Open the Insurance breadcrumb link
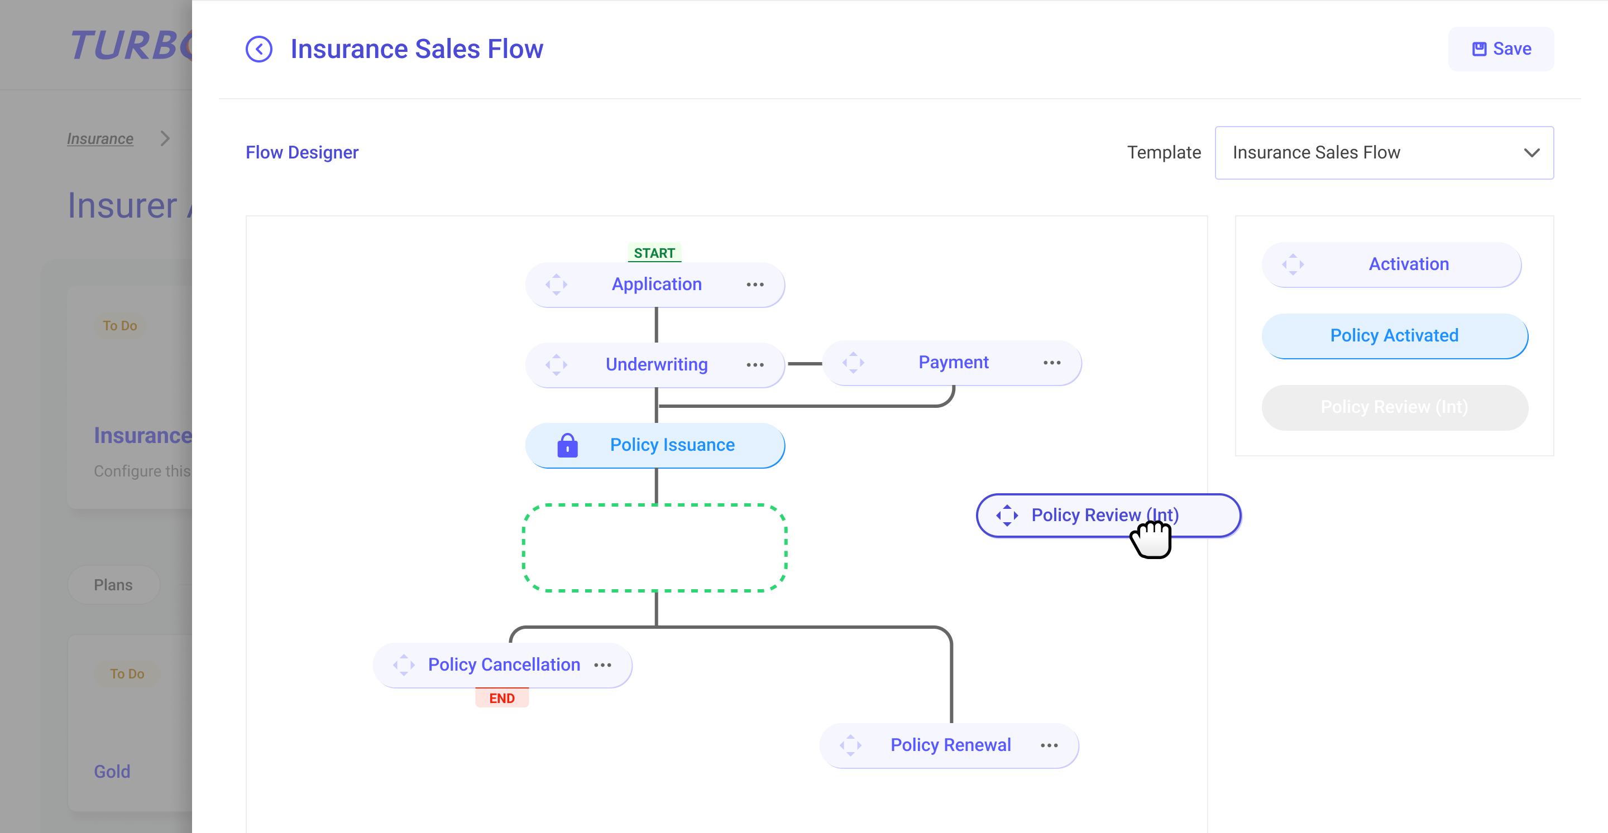Viewport: 1608px width, 833px height. (x=100, y=138)
